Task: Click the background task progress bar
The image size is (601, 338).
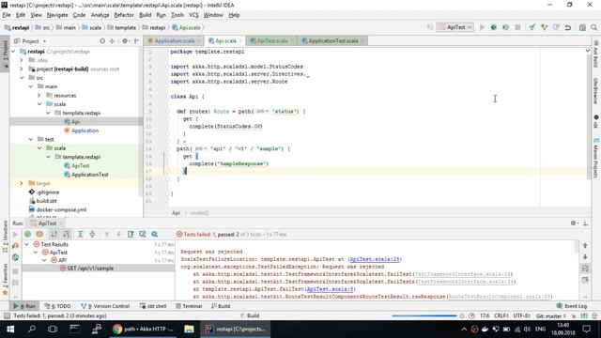Action: pos(424,315)
